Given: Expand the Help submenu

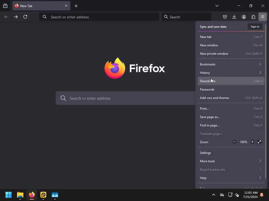Looking at the screenshot, I should (231, 178).
